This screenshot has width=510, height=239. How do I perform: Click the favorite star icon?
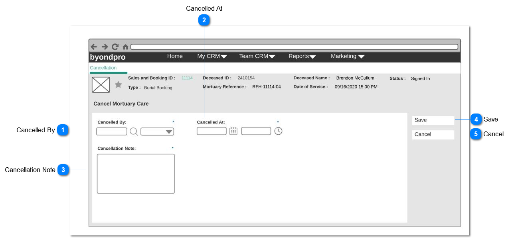[x=119, y=84]
